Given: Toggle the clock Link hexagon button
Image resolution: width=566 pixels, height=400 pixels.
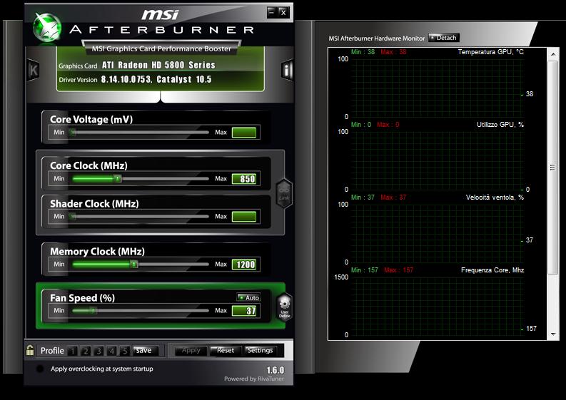Looking at the screenshot, I should (284, 194).
